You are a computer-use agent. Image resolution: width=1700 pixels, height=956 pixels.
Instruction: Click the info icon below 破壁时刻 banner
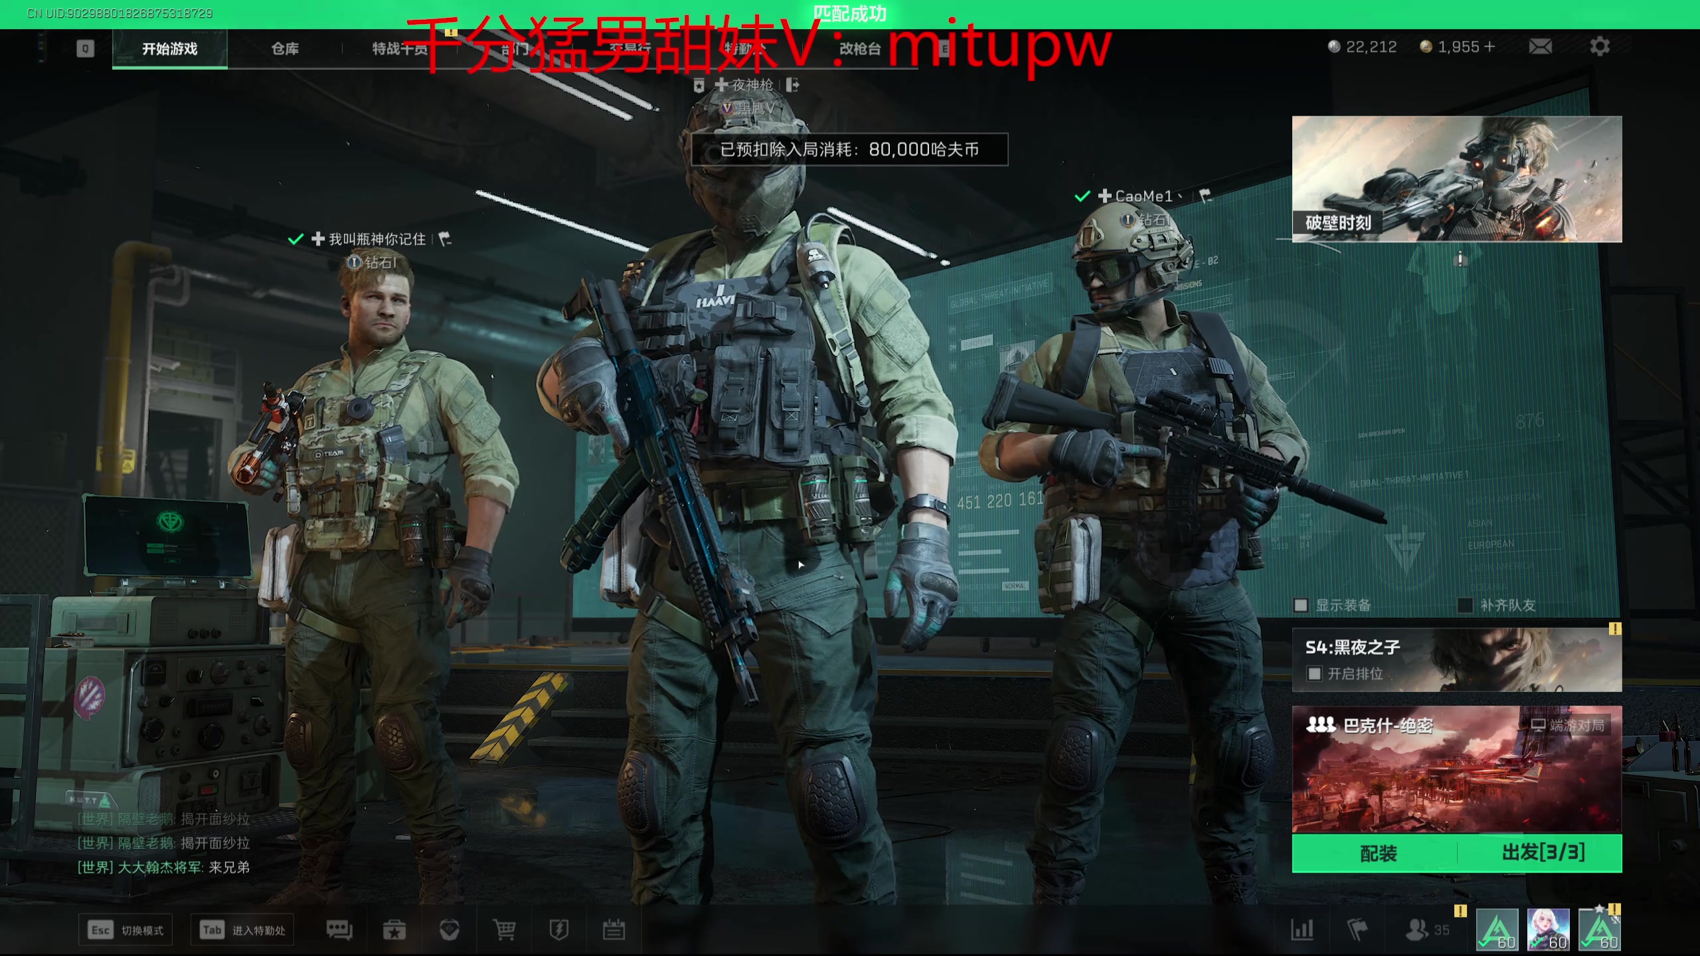[1460, 258]
